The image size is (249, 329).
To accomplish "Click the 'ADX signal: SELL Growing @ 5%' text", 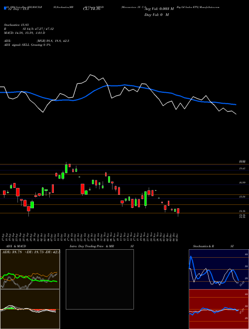I will click(27, 45).
